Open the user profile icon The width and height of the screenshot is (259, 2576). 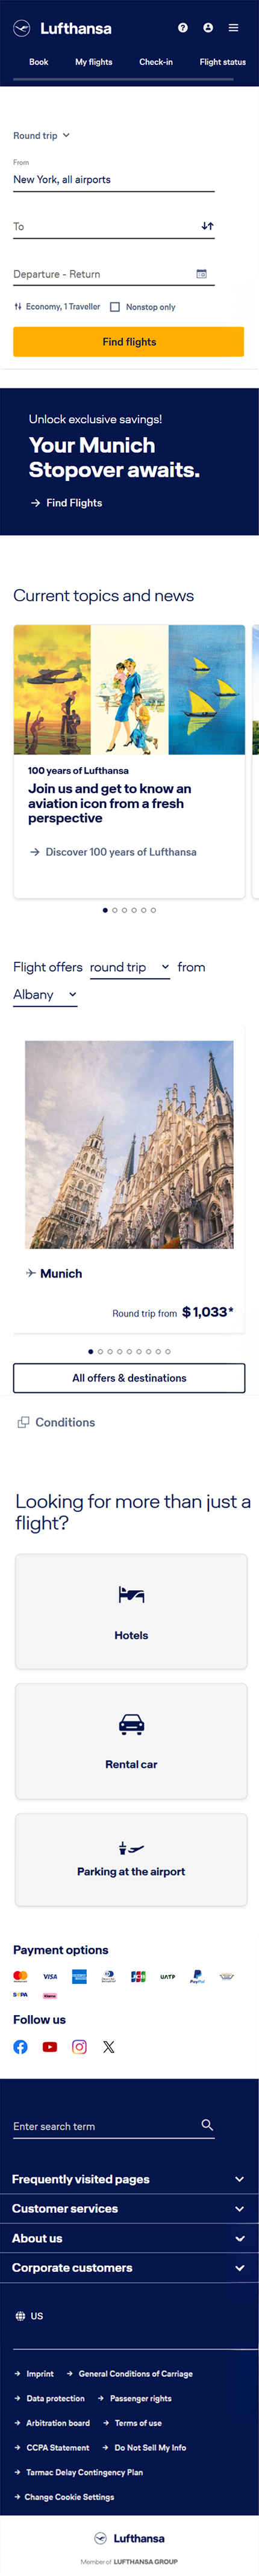pos(208,28)
